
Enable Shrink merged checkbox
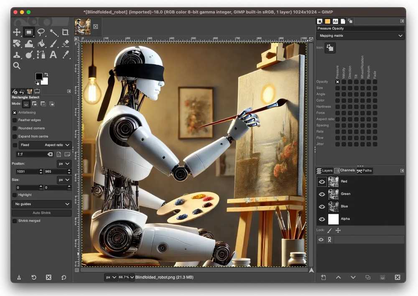pos(15,221)
